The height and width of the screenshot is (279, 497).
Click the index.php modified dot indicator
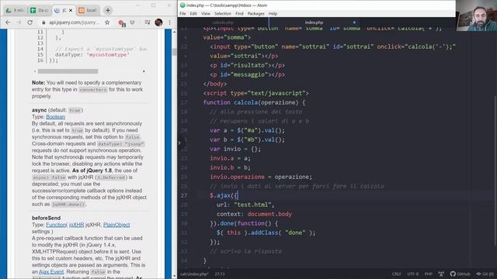[x=354, y=22]
